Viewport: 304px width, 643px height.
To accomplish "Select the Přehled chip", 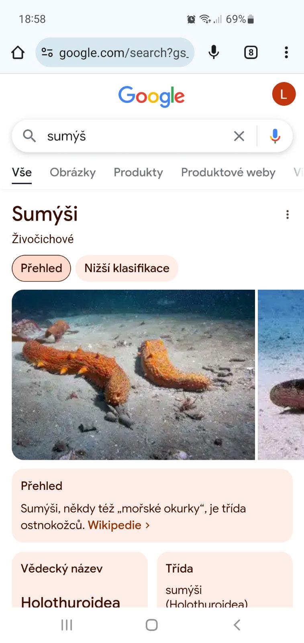I will tap(41, 268).
